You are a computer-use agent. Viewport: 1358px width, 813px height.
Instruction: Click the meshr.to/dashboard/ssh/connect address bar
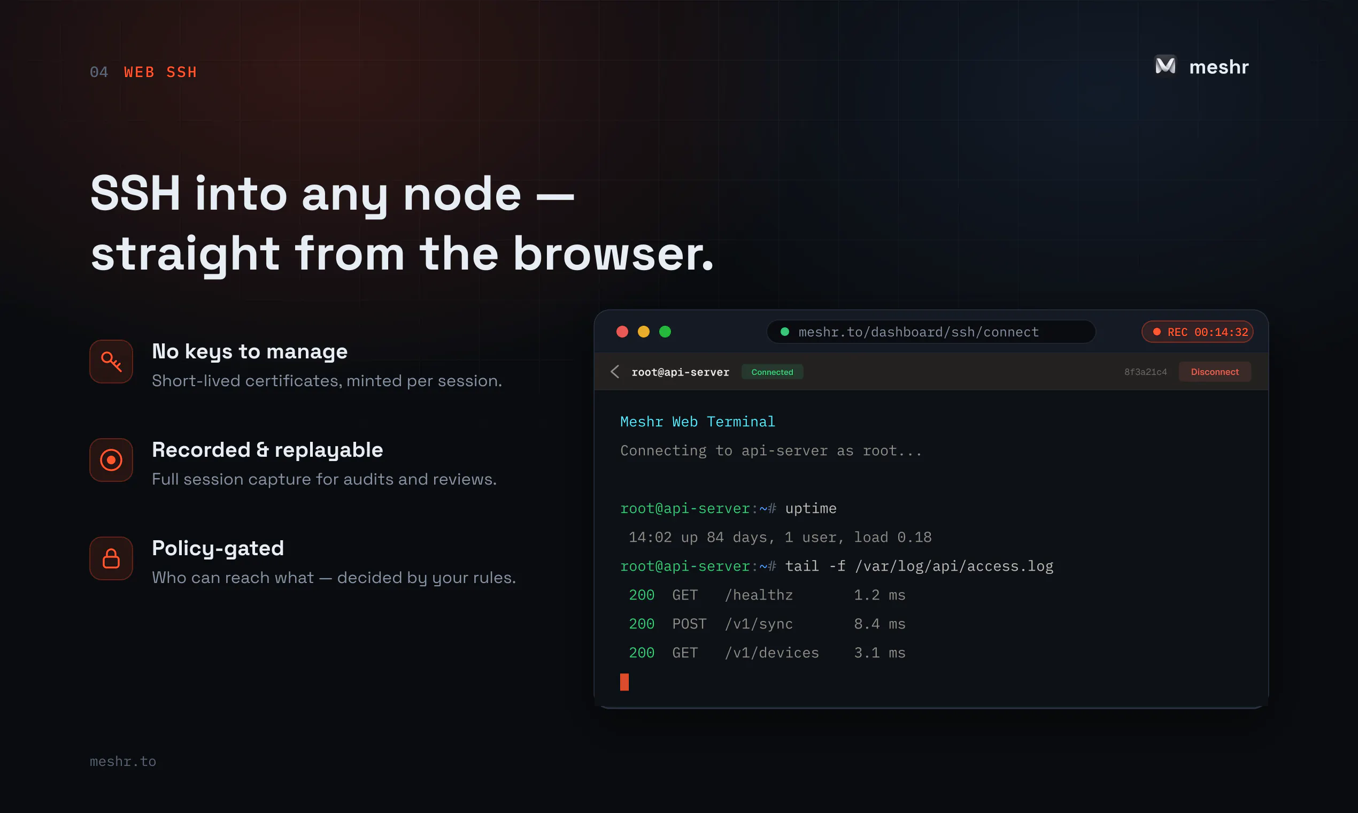coord(931,332)
